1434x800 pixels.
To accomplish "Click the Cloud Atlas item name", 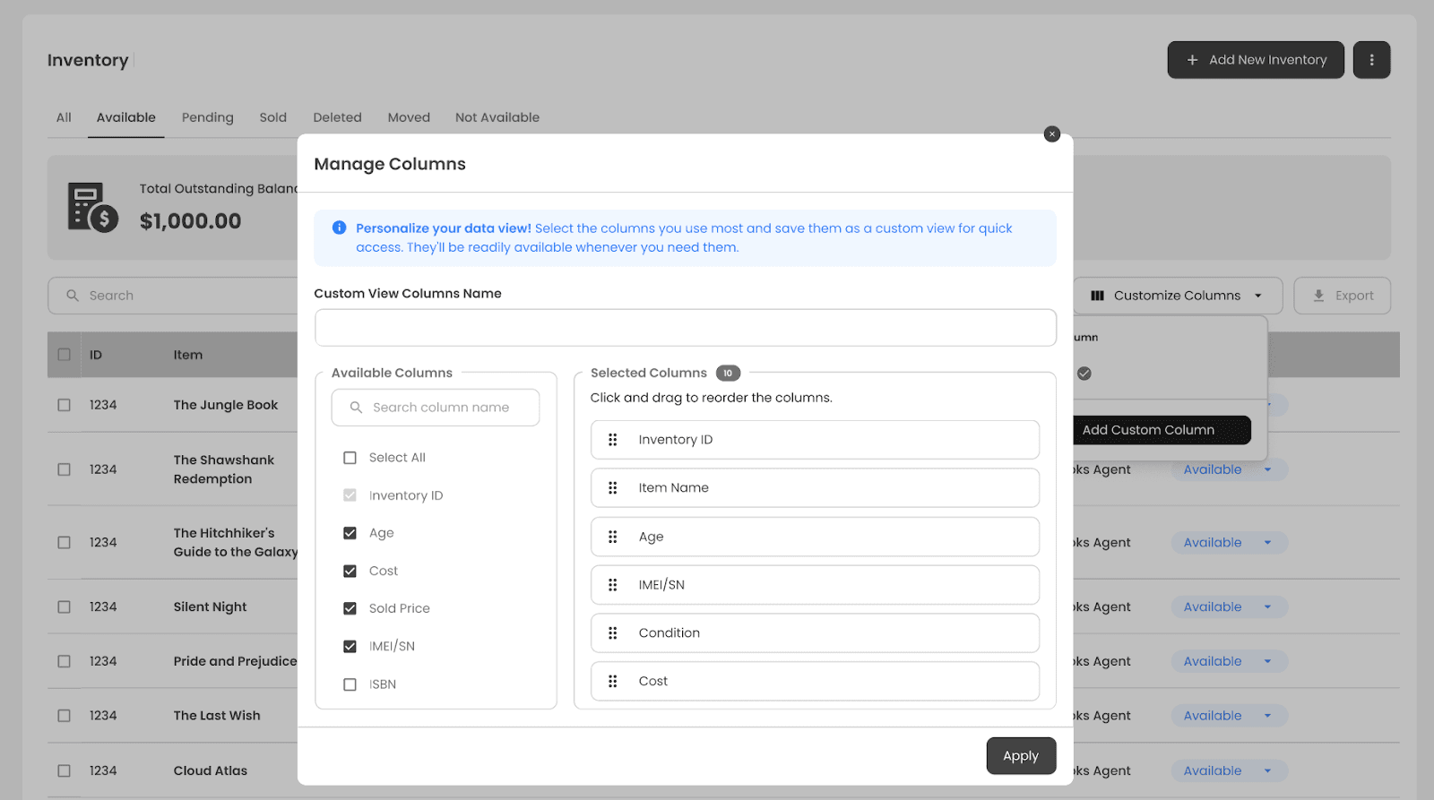I will coord(211,770).
